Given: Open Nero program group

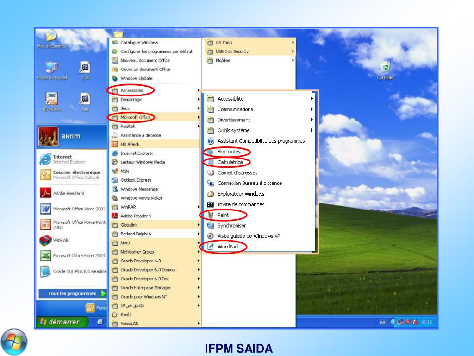Looking at the screenshot, I should pos(155,243).
